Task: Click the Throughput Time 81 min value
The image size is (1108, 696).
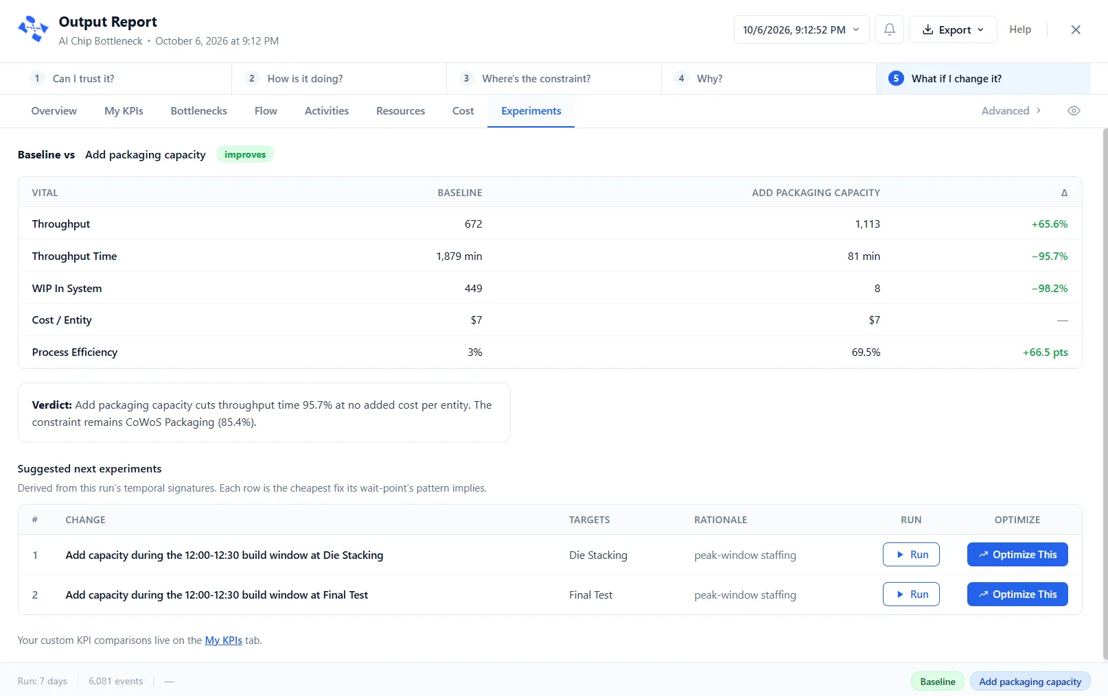Action: click(x=864, y=256)
